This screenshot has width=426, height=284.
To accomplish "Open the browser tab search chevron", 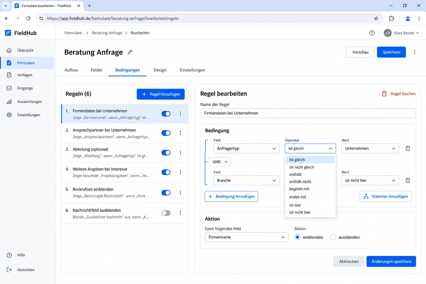I will coord(6,6).
